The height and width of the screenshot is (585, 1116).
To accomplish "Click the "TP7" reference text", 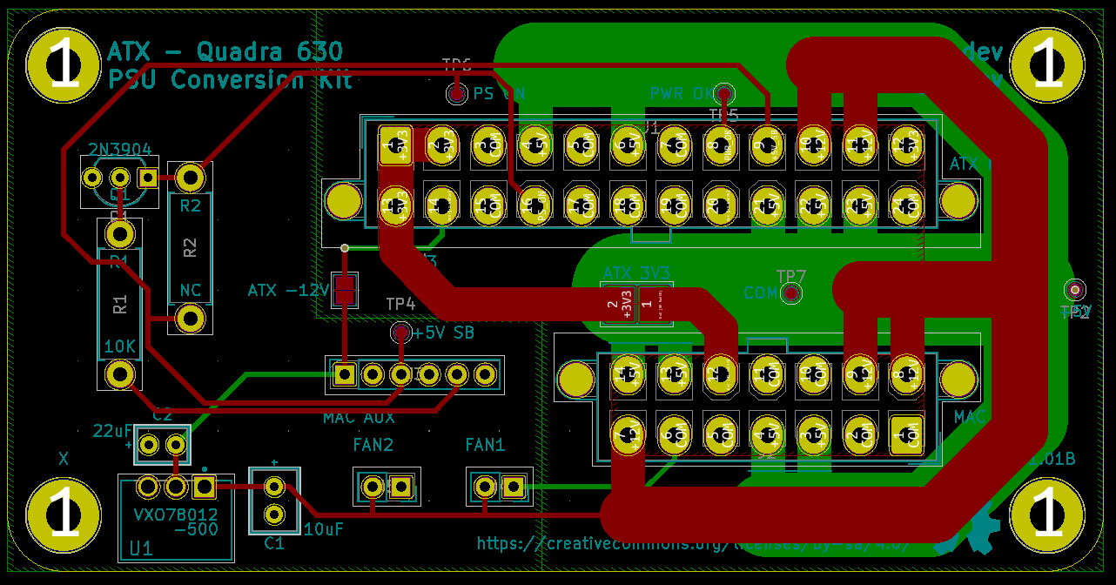I will 791,276.
